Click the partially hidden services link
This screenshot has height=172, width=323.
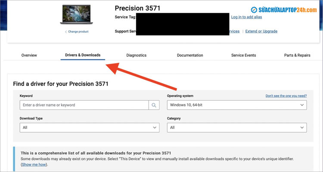click(x=235, y=31)
